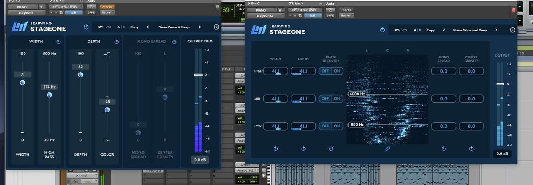Select MID band Width value field

[x=276, y=98]
